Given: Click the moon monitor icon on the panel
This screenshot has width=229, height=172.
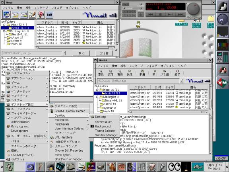Looking at the screenshot, I should 30,167.
